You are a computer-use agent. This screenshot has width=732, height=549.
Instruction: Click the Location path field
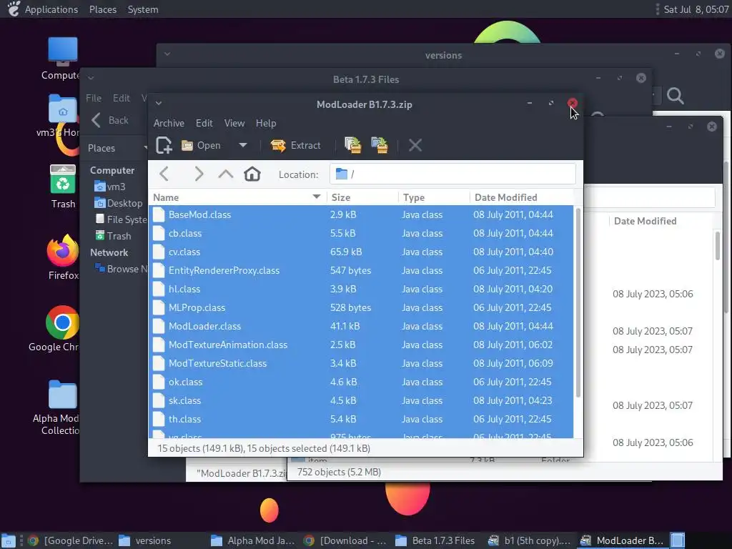(x=452, y=174)
